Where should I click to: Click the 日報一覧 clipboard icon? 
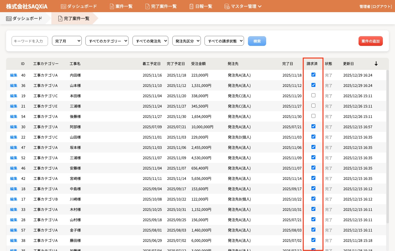click(191, 6)
